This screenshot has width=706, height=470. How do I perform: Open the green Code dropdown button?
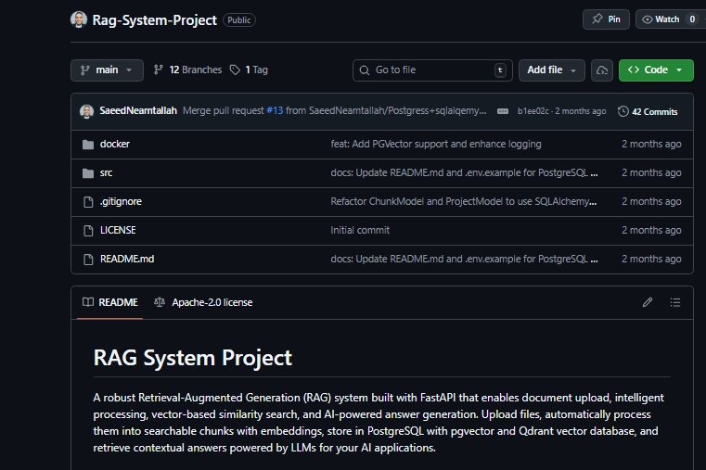pos(656,70)
